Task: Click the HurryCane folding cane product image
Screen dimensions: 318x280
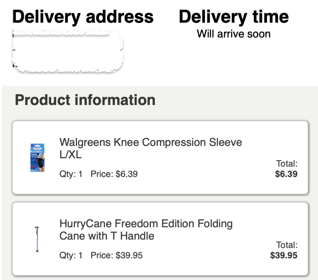Action: tap(37, 239)
